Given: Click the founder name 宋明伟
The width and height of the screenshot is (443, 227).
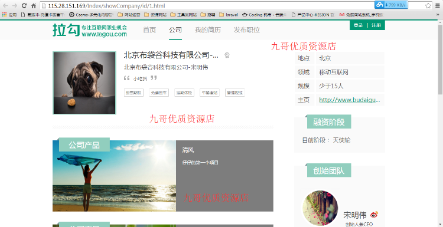Looking at the screenshot, I should click(355, 215).
